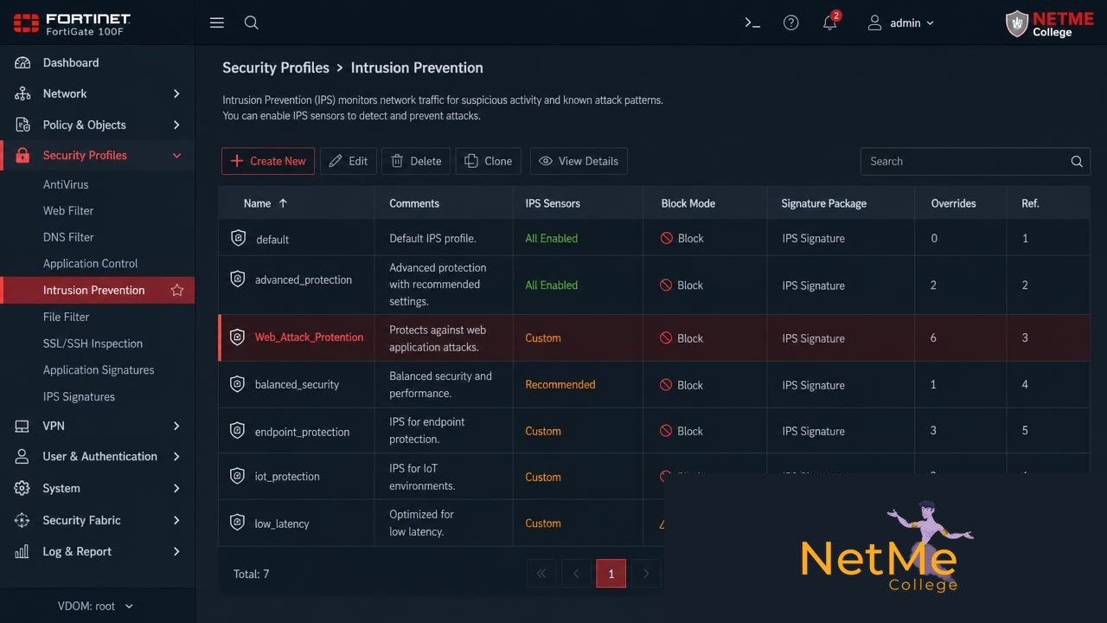Open the help question mark icon

[790, 22]
